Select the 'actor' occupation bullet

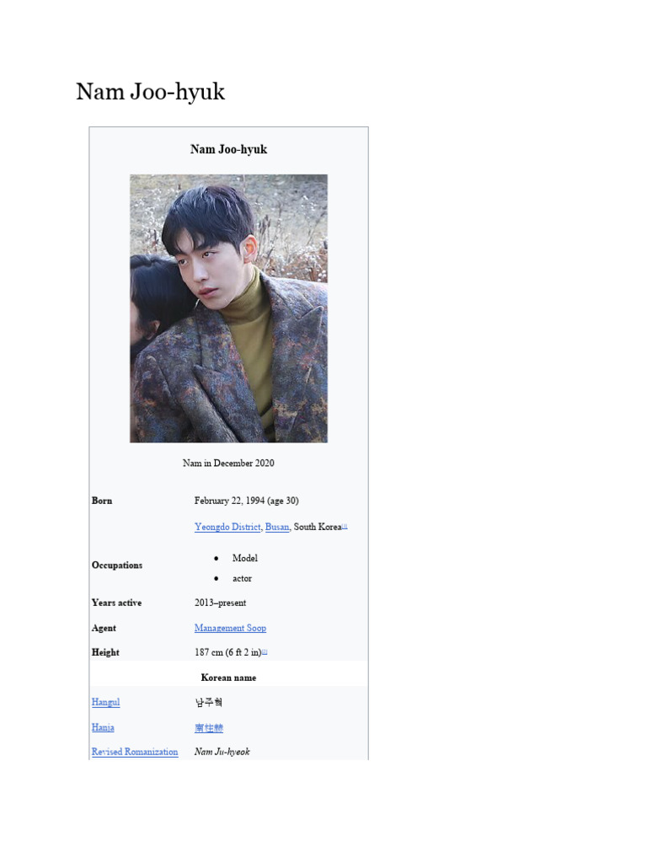pos(242,578)
